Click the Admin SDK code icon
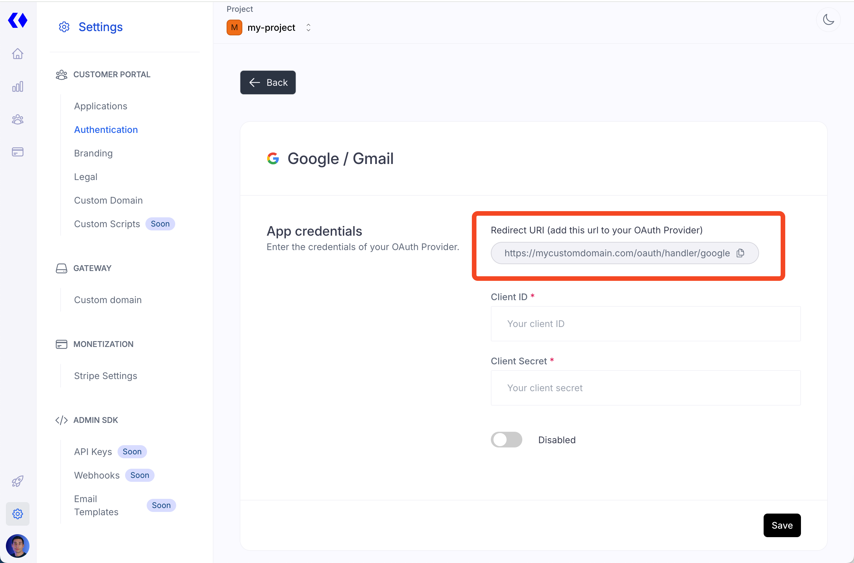Image resolution: width=854 pixels, height=563 pixels. 62,420
